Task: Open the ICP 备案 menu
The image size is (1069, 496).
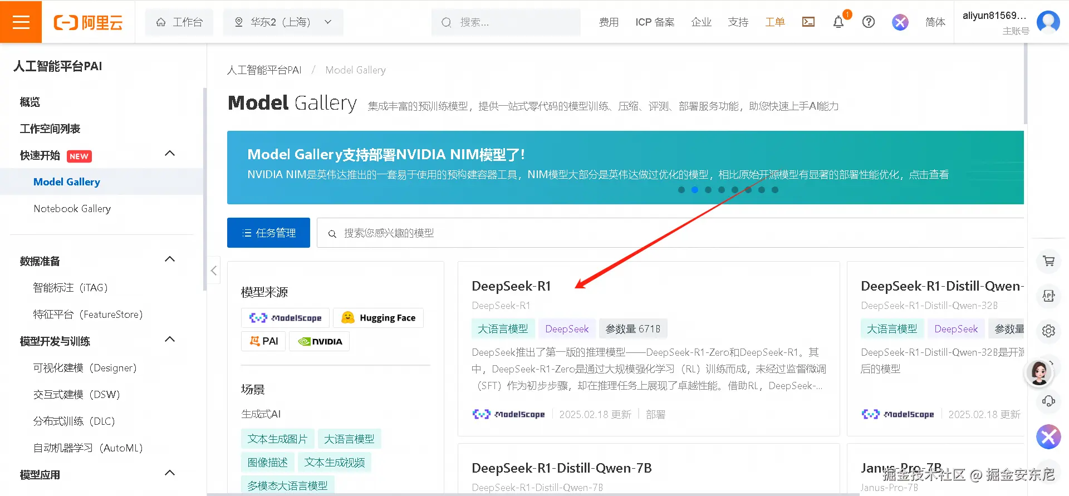Action: click(655, 22)
